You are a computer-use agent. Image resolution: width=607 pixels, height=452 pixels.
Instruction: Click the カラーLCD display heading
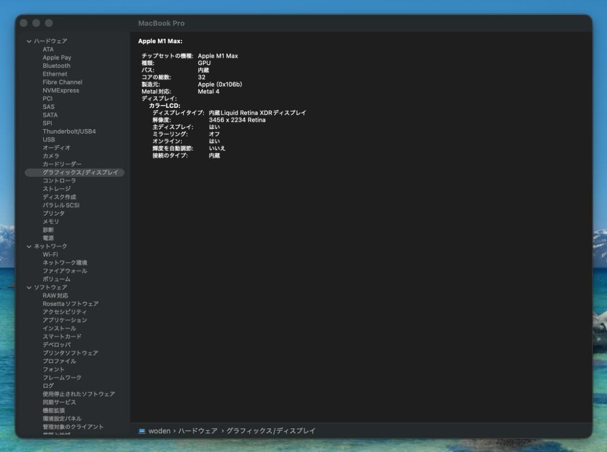[x=165, y=106]
